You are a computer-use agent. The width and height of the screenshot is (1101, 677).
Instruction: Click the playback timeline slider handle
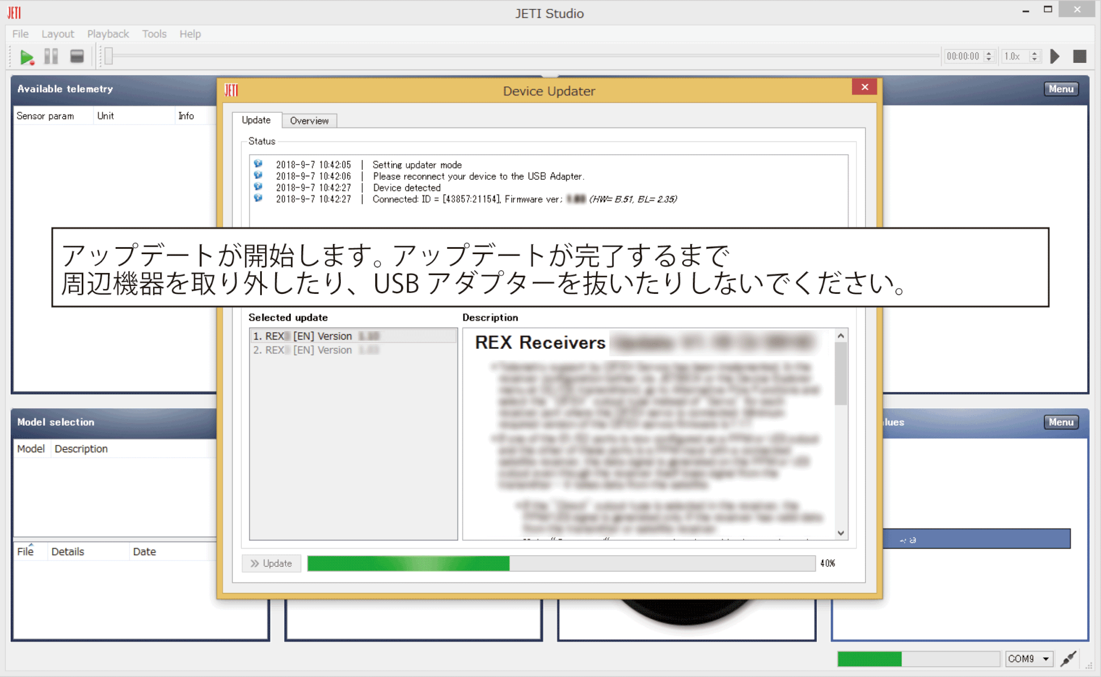pyautogui.click(x=109, y=56)
